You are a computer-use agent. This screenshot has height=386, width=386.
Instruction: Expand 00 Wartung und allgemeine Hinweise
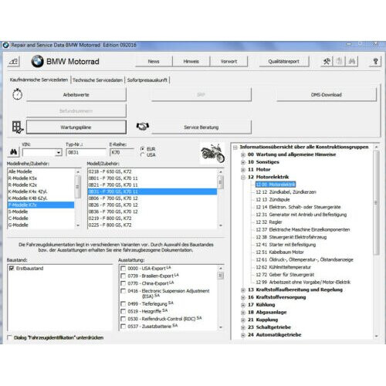[243, 154]
